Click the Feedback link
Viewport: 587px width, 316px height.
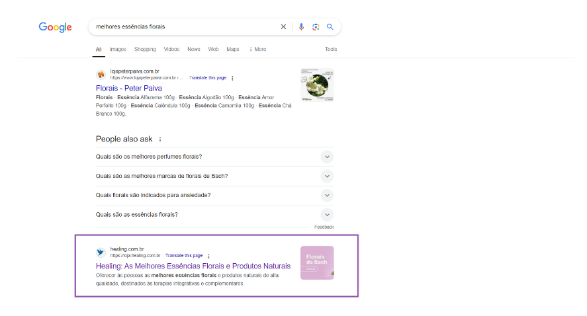click(x=324, y=227)
